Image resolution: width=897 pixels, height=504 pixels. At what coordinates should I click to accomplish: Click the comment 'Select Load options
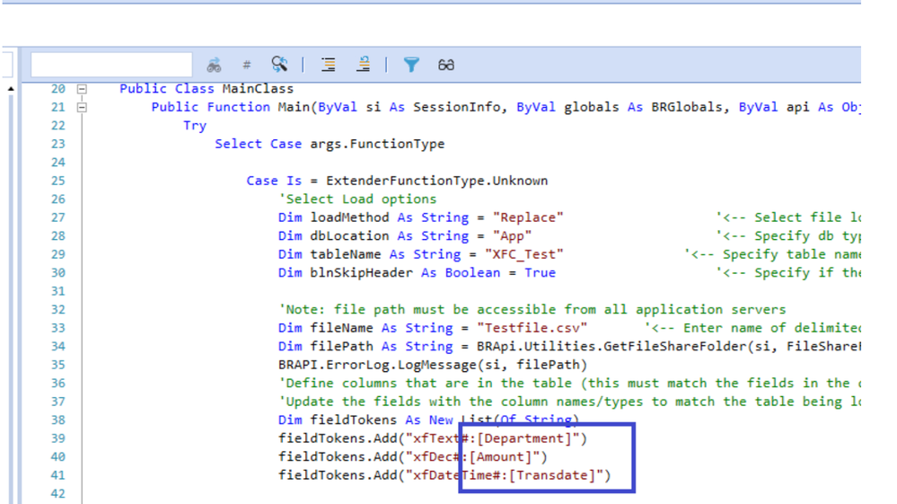point(357,199)
